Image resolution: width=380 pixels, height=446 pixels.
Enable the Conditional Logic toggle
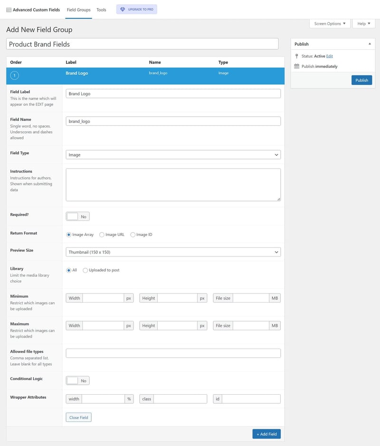coord(77,381)
